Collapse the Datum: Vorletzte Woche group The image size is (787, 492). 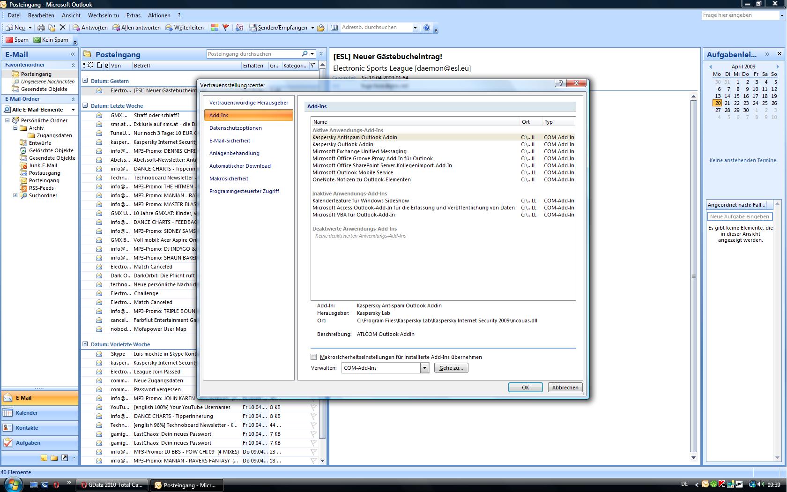coord(85,344)
